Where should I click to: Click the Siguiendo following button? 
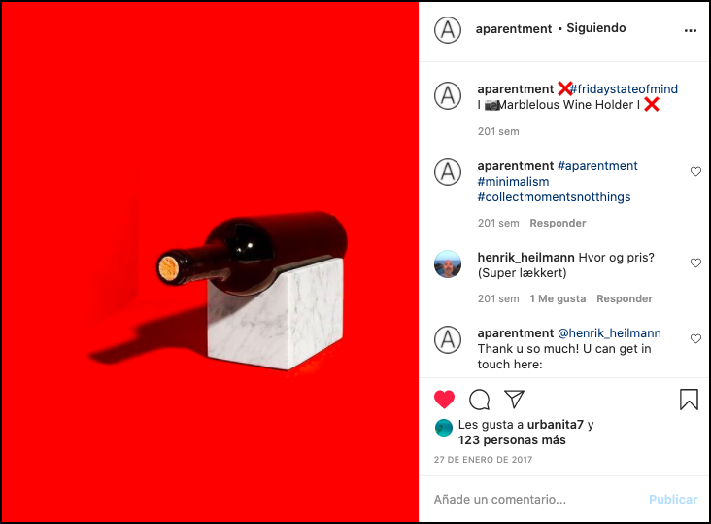[x=595, y=28]
